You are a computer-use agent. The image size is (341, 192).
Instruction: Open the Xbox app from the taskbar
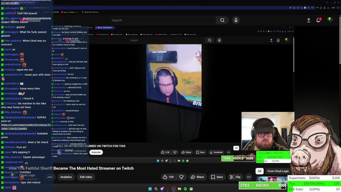coord(191,189)
